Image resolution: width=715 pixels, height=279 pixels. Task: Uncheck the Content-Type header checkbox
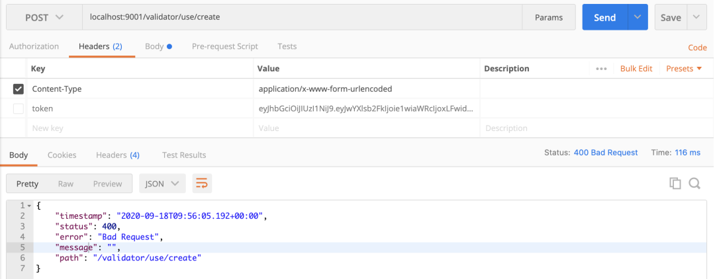[x=19, y=89]
